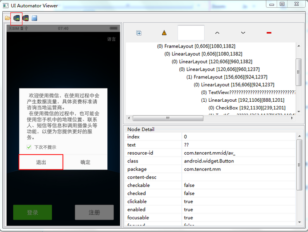Viewport: 308px width, 232px height.
Task: Click the content-desc property label
Action: pyautogui.click(x=142, y=177)
